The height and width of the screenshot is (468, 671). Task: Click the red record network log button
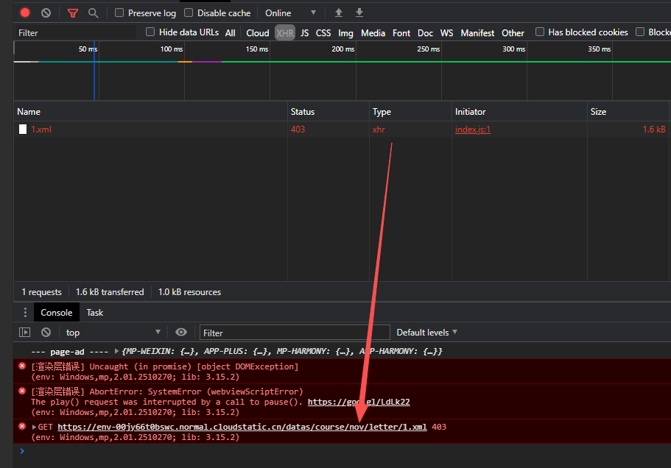pyautogui.click(x=25, y=13)
